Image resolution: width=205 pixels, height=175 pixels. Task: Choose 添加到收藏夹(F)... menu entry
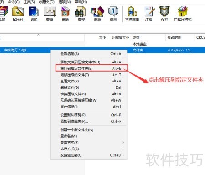(89, 121)
